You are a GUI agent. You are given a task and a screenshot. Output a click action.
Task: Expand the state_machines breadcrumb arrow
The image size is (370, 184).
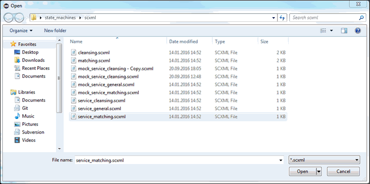coord(80,18)
